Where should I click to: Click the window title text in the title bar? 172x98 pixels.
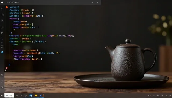pos(13,2)
